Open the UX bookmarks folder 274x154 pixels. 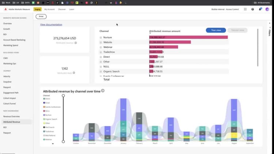(16, 3)
